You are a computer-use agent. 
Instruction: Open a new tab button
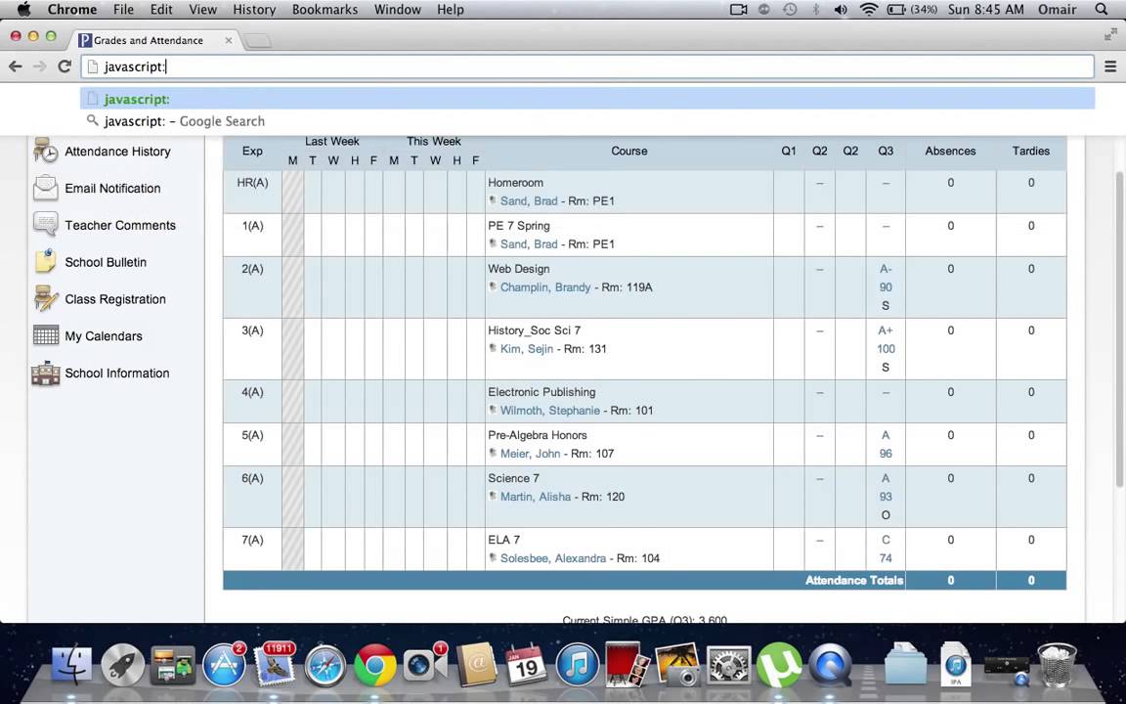point(258,41)
